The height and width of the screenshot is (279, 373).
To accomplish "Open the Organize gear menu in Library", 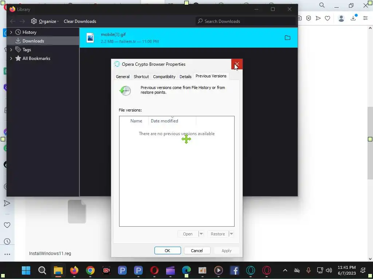I will [45, 21].
